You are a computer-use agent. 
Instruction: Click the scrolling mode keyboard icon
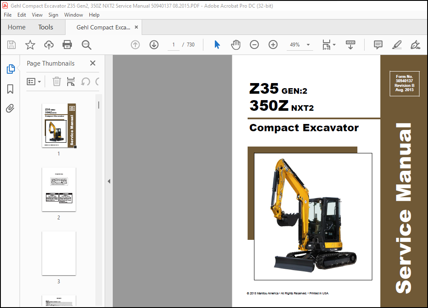coord(351,45)
